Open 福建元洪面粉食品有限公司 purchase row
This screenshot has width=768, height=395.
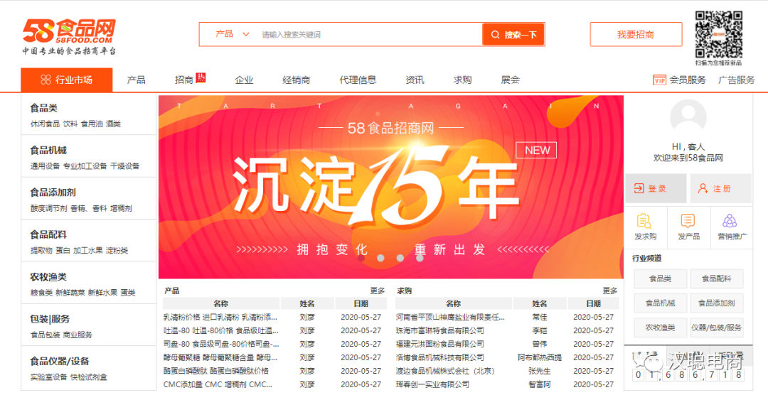[x=507, y=344]
